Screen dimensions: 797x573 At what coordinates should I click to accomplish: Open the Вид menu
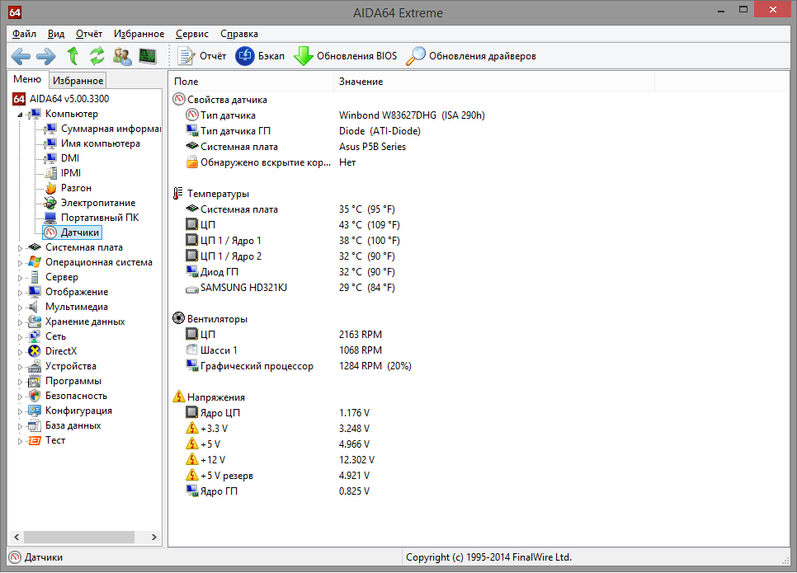click(56, 34)
